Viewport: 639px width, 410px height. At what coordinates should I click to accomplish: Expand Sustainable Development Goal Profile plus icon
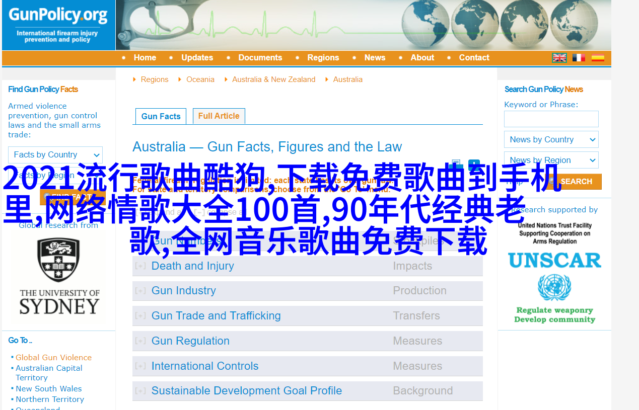pyautogui.click(x=140, y=391)
